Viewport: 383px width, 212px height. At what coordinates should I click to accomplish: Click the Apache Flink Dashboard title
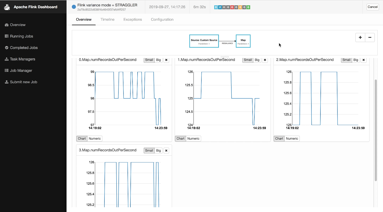coord(36,7)
